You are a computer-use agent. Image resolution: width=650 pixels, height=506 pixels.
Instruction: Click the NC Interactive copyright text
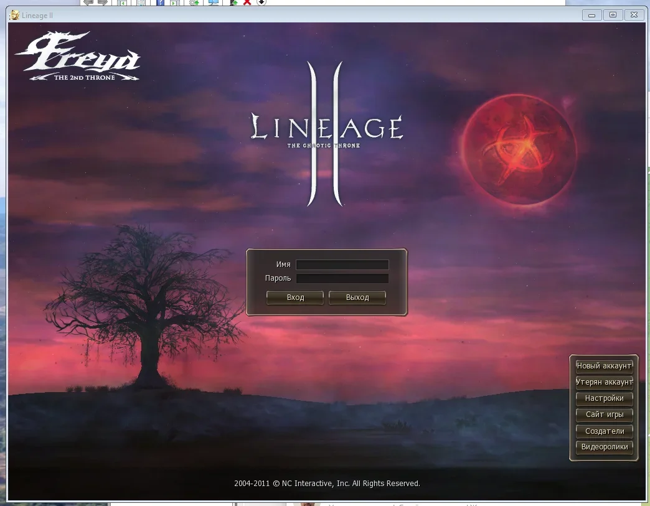(327, 483)
